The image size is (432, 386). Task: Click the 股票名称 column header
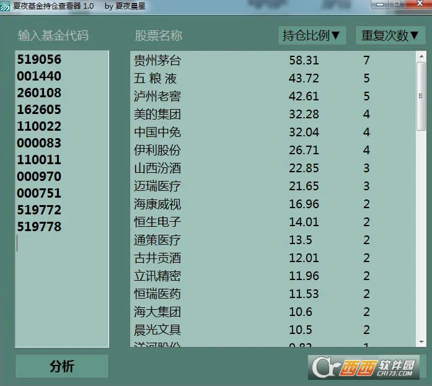coord(159,35)
